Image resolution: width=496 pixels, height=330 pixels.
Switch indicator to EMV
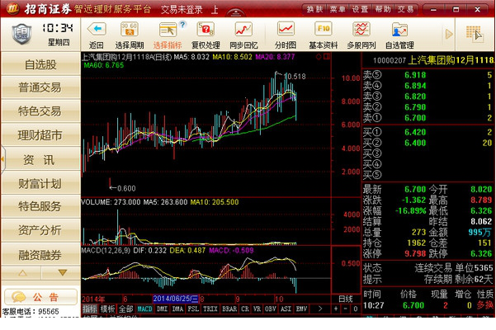(x=301, y=309)
